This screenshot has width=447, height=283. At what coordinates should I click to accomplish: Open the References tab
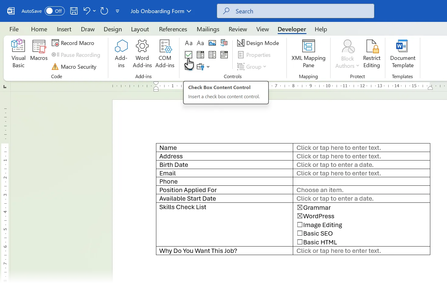[x=173, y=29]
